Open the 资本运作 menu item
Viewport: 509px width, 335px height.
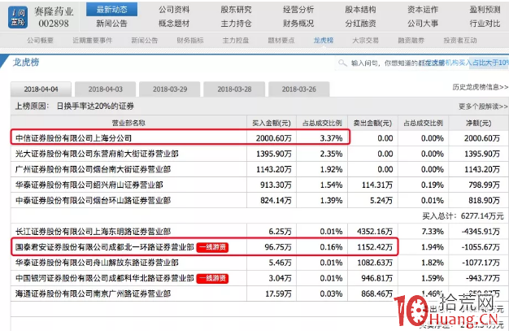pyautogui.click(x=423, y=10)
